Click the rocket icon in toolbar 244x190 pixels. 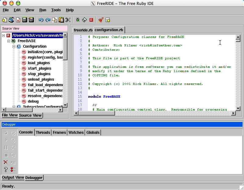coord(101,20)
